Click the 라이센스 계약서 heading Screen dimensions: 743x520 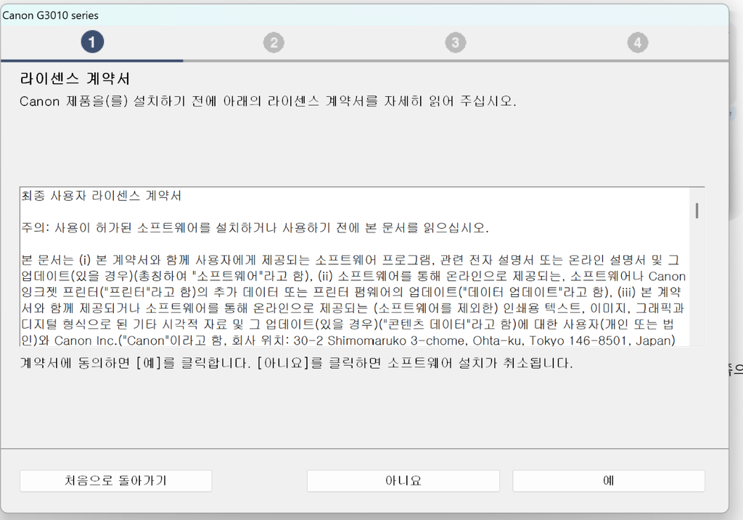coord(75,78)
